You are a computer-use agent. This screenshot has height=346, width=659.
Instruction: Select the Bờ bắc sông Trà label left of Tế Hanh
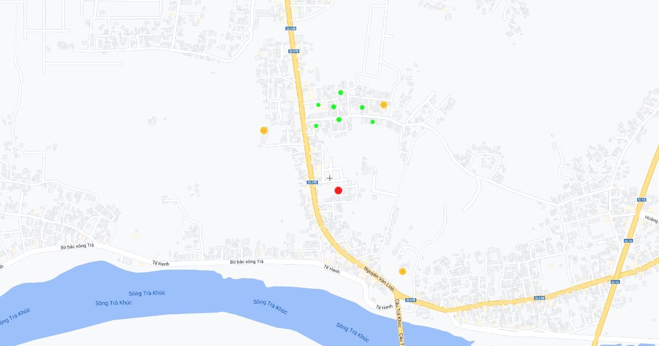(77, 247)
